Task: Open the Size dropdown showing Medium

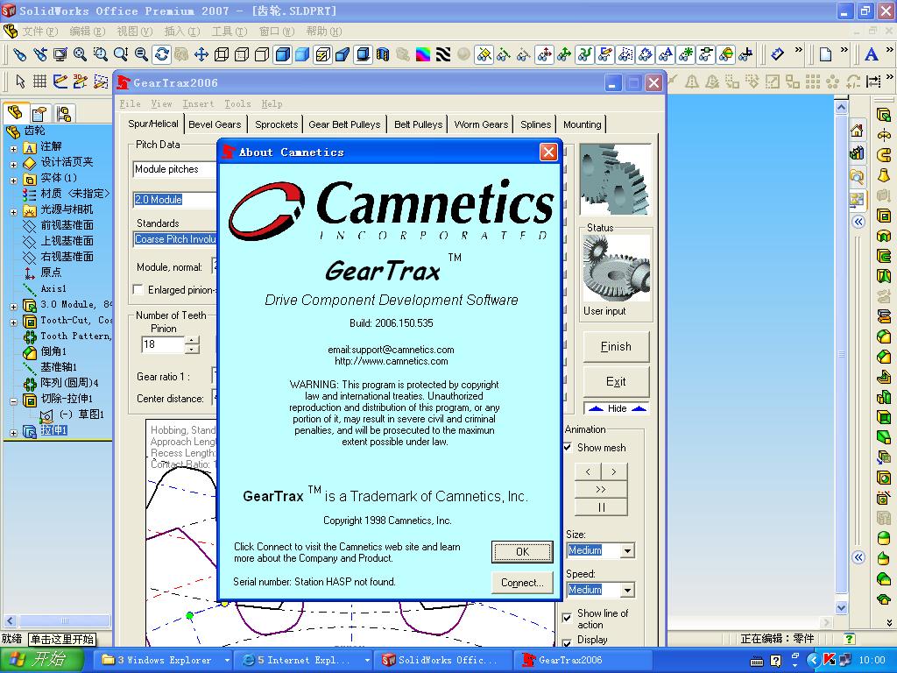Action: pos(627,550)
